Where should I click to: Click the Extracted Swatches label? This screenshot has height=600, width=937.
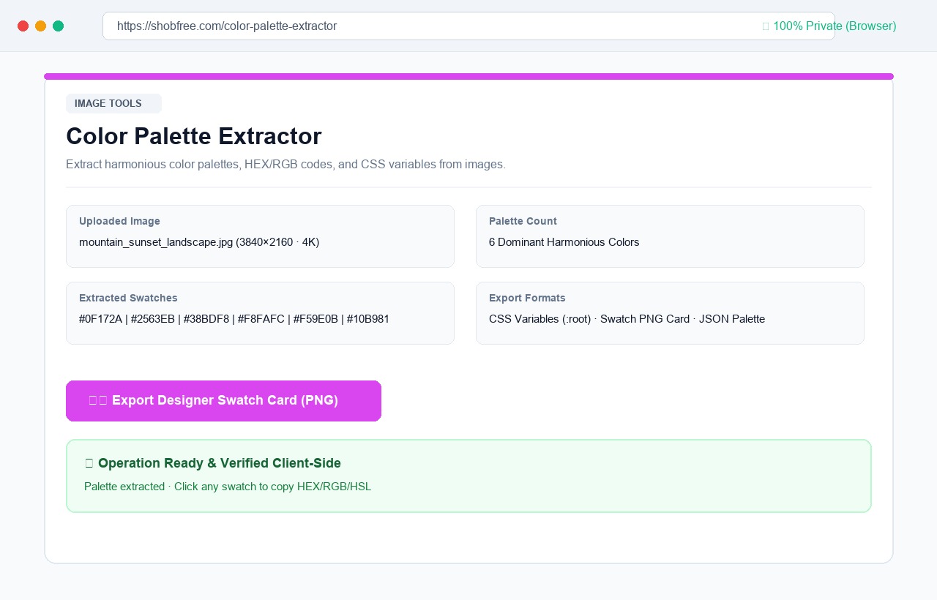point(128,298)
